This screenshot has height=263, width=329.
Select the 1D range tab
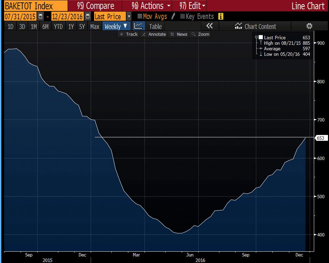pos(10,27)
